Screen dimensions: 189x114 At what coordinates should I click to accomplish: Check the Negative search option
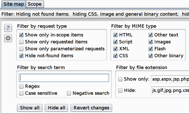point(69,93)
